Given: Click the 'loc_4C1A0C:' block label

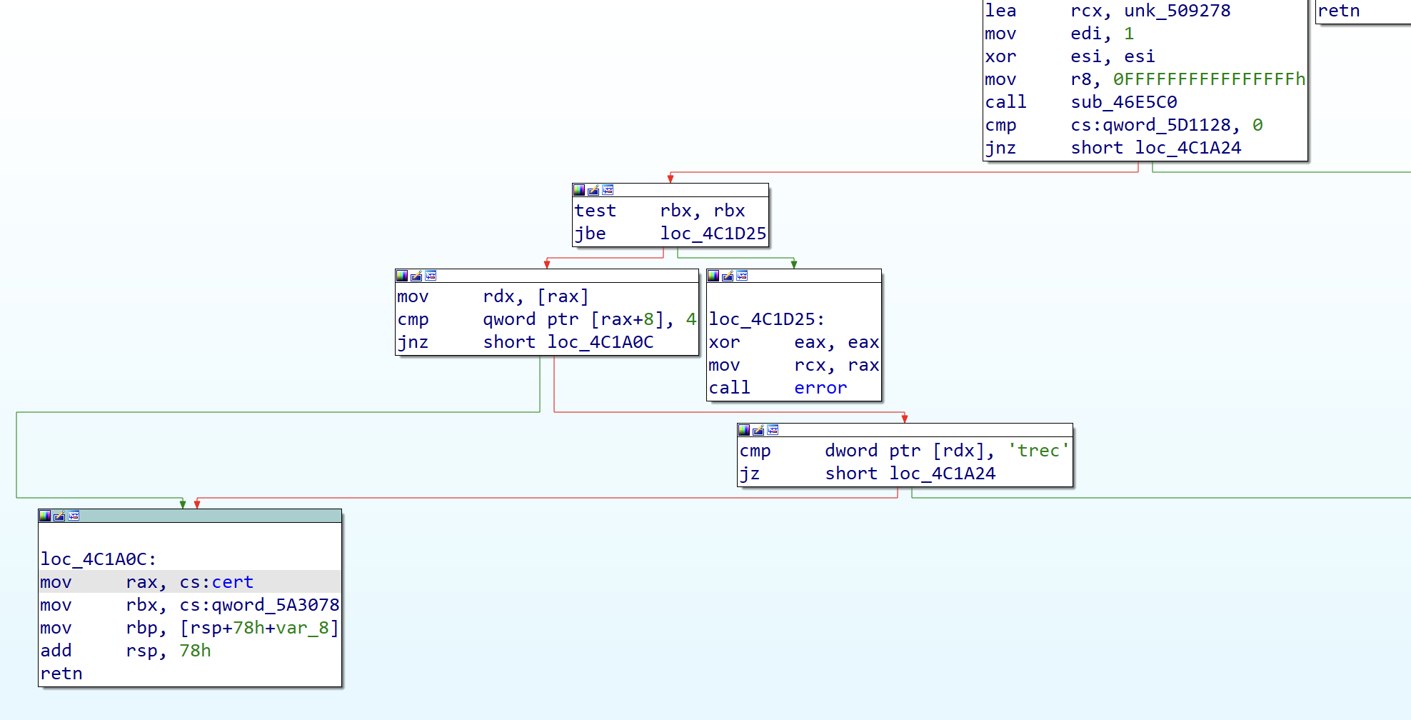Looking at the screenshot, I should (98, 559).
